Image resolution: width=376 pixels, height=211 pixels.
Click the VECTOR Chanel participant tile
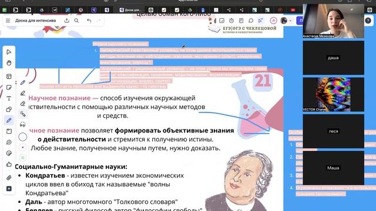[x=333, y=94]
